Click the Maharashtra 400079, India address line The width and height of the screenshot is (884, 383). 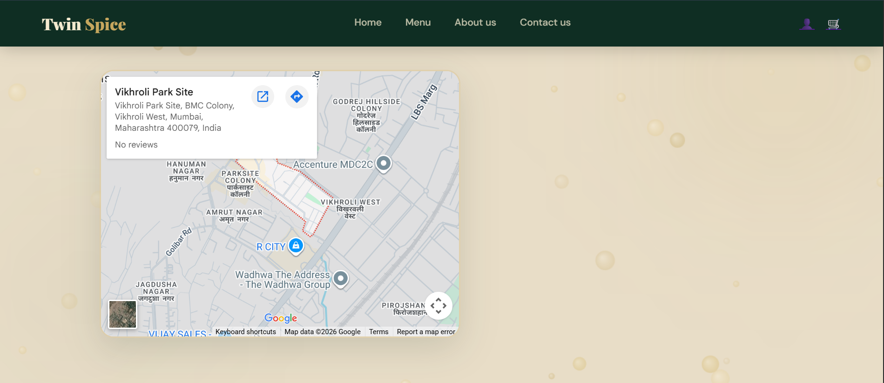point(168,128)
